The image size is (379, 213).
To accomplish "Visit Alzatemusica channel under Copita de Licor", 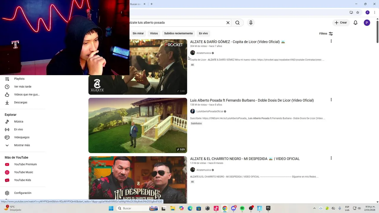I will (203, 53).
